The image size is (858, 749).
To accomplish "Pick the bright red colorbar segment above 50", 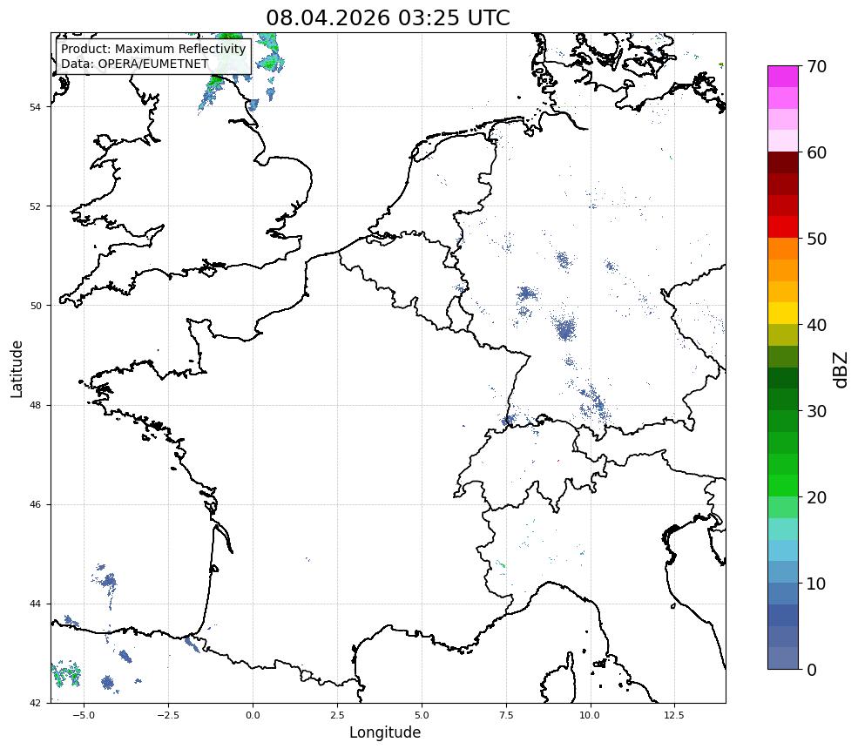I will point(783,227).
